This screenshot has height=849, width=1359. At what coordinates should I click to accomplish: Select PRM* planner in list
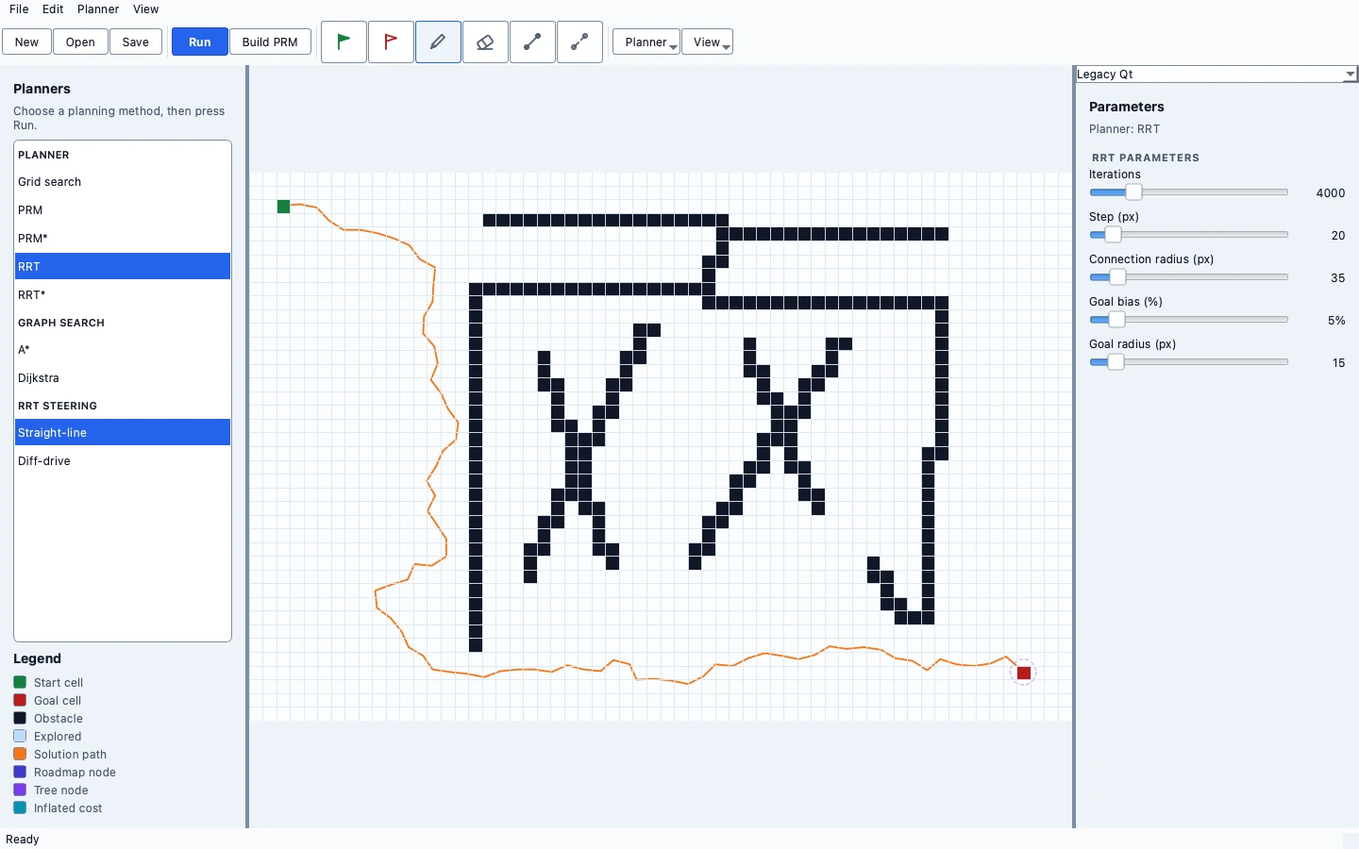(x=123, y=239)
